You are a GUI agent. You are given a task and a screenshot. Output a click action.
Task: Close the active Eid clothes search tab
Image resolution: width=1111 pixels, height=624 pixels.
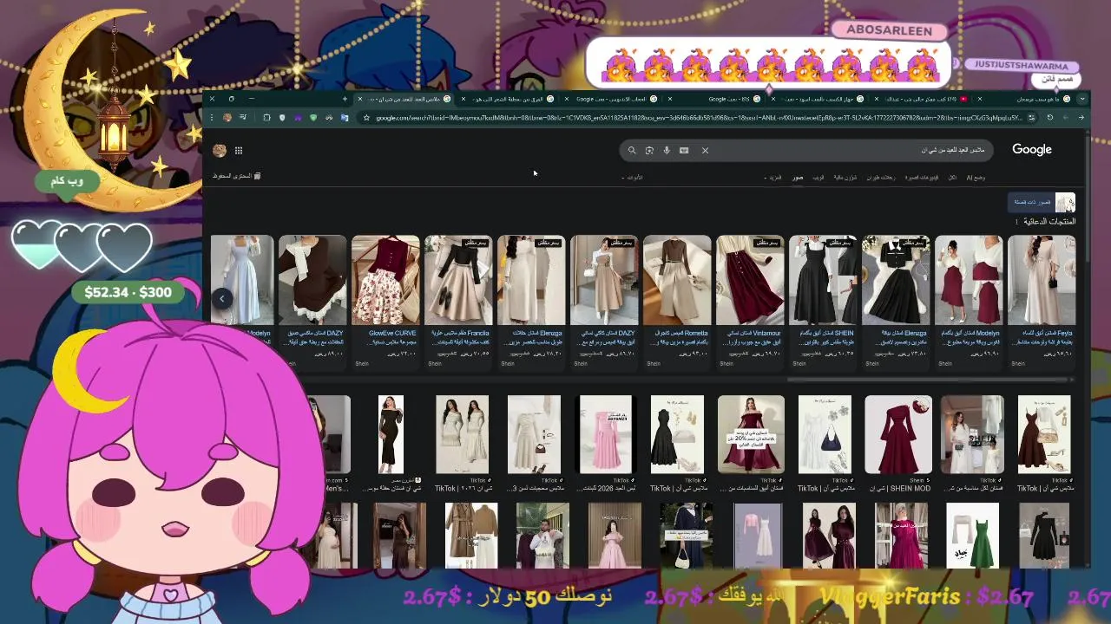point(360,99)
